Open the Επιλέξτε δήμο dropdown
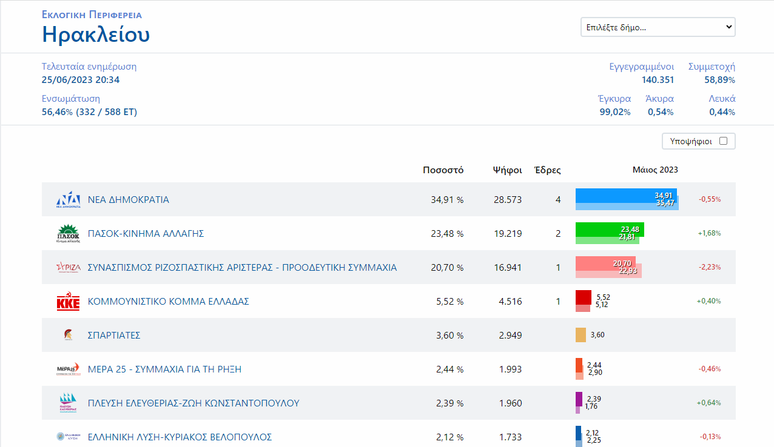Viewport: 774px width, 447px height. [658, 27]
